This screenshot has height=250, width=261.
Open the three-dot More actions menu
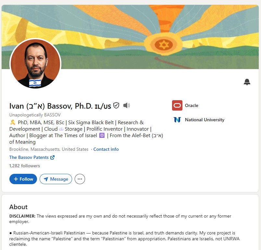(80, 179)
